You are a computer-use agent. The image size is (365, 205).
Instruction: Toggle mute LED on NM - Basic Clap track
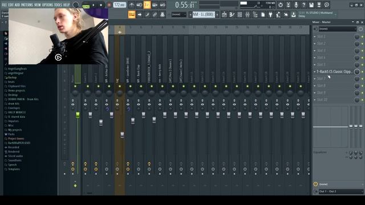(x=141, y=86)
